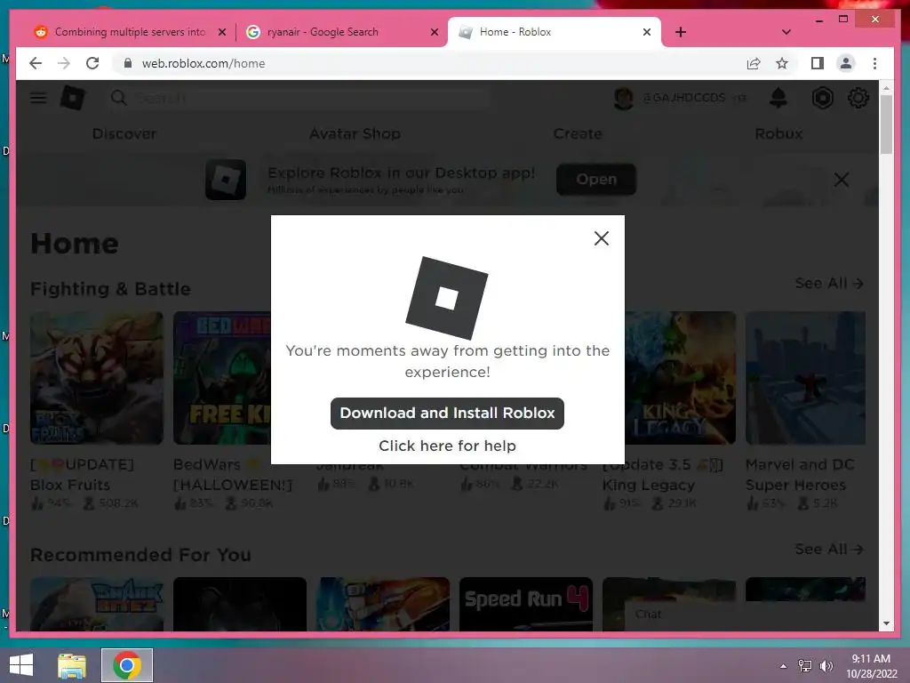Image resolution: width=910 pixels, height=683 pixels.
Task: Click the Roblox logo icon in header
Action: 73,98
